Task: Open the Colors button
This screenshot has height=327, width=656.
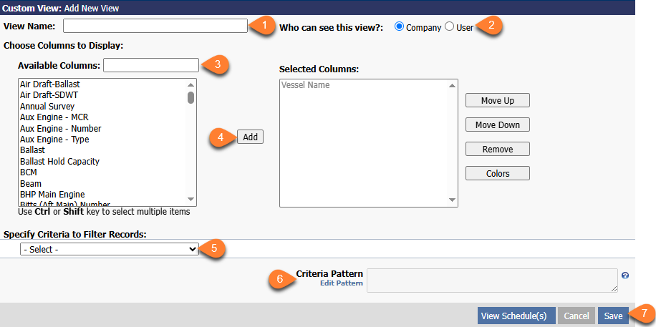Action: coord(497,173)
